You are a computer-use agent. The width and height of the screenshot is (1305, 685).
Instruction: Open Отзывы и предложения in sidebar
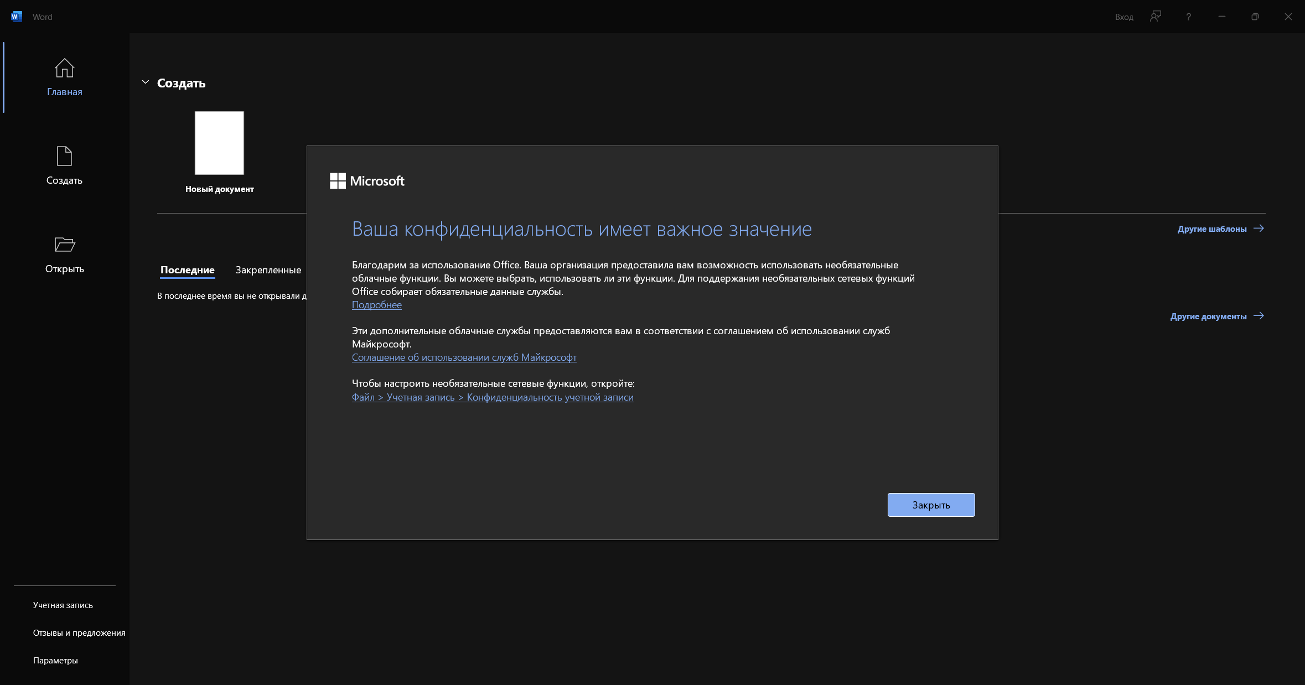[79, 633]
